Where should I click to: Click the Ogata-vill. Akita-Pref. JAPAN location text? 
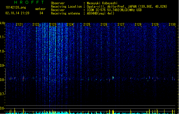(112, 7)
